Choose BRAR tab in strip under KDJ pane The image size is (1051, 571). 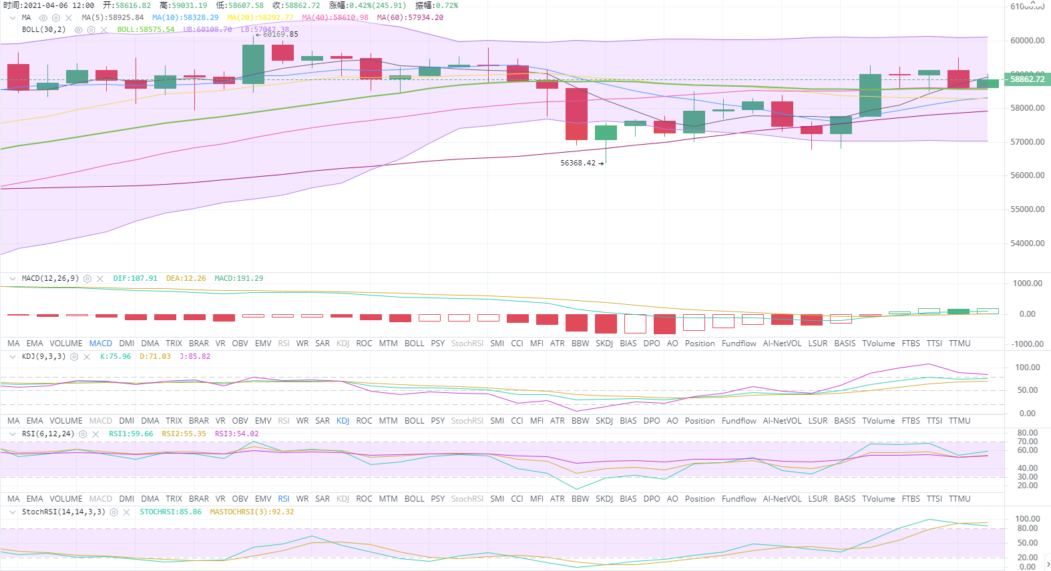pos(199,421)
